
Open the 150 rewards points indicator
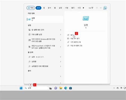click(x=91, y=8)
